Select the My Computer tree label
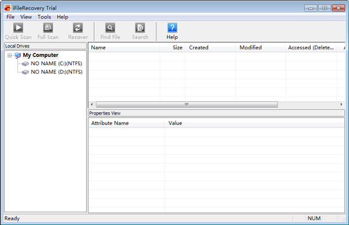This screenshot has height=225, width=349. [x=41, y=55]
